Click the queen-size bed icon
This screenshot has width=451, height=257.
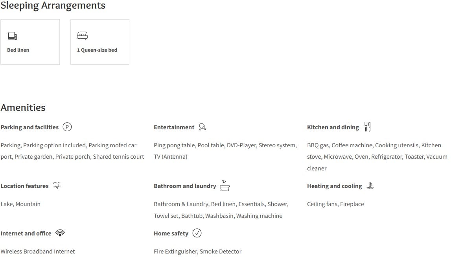(82, 36)
